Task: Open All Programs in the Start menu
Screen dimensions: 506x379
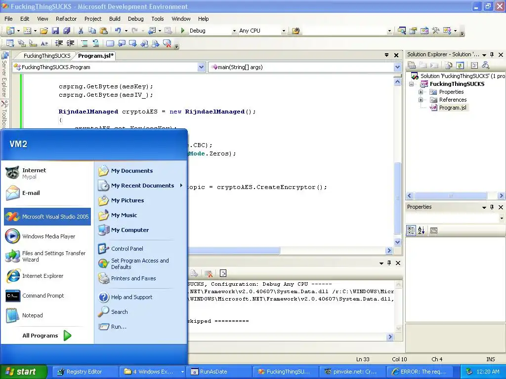Action: point(47,336)
